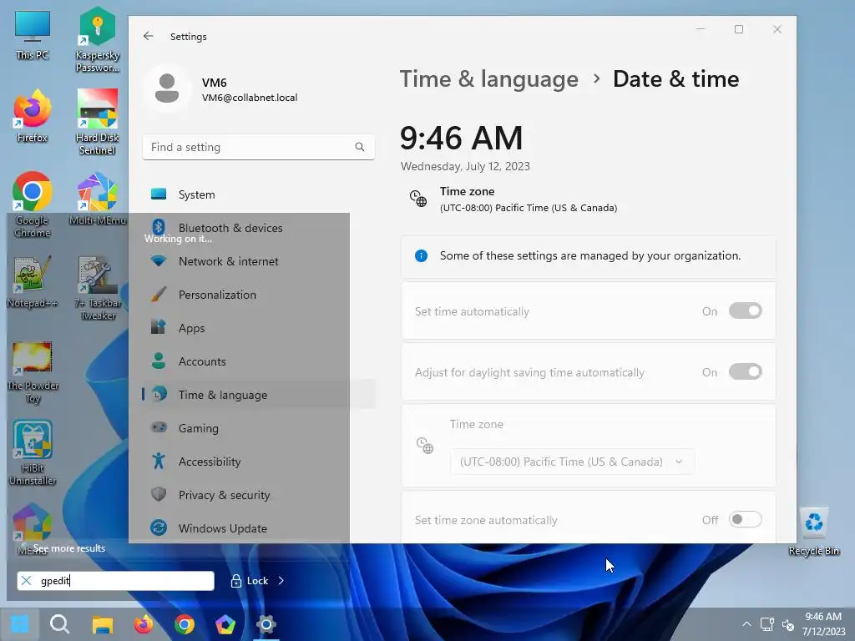855x641 pixels.
Task: Open taskbar Search magnifier
Action: 60,624
